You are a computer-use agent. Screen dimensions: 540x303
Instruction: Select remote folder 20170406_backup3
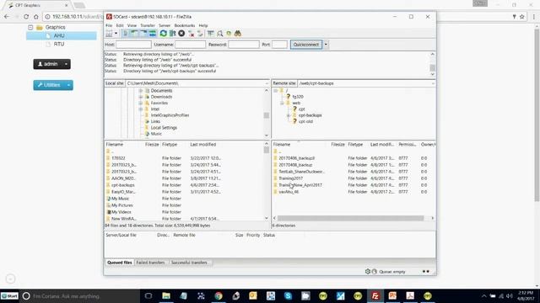[x=296, y=158]
